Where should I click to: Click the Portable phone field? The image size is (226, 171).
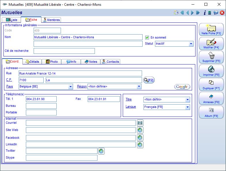(x=41, y=113)
